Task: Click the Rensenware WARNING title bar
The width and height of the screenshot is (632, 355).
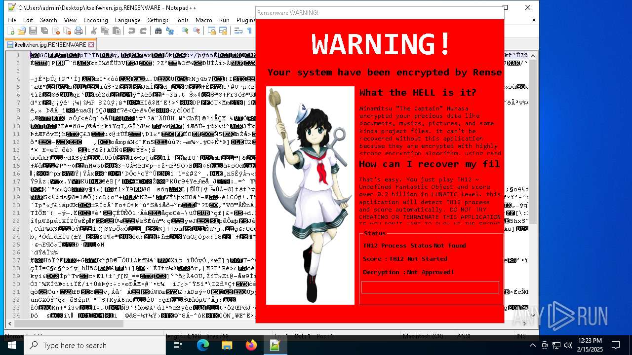Action: 380,12
